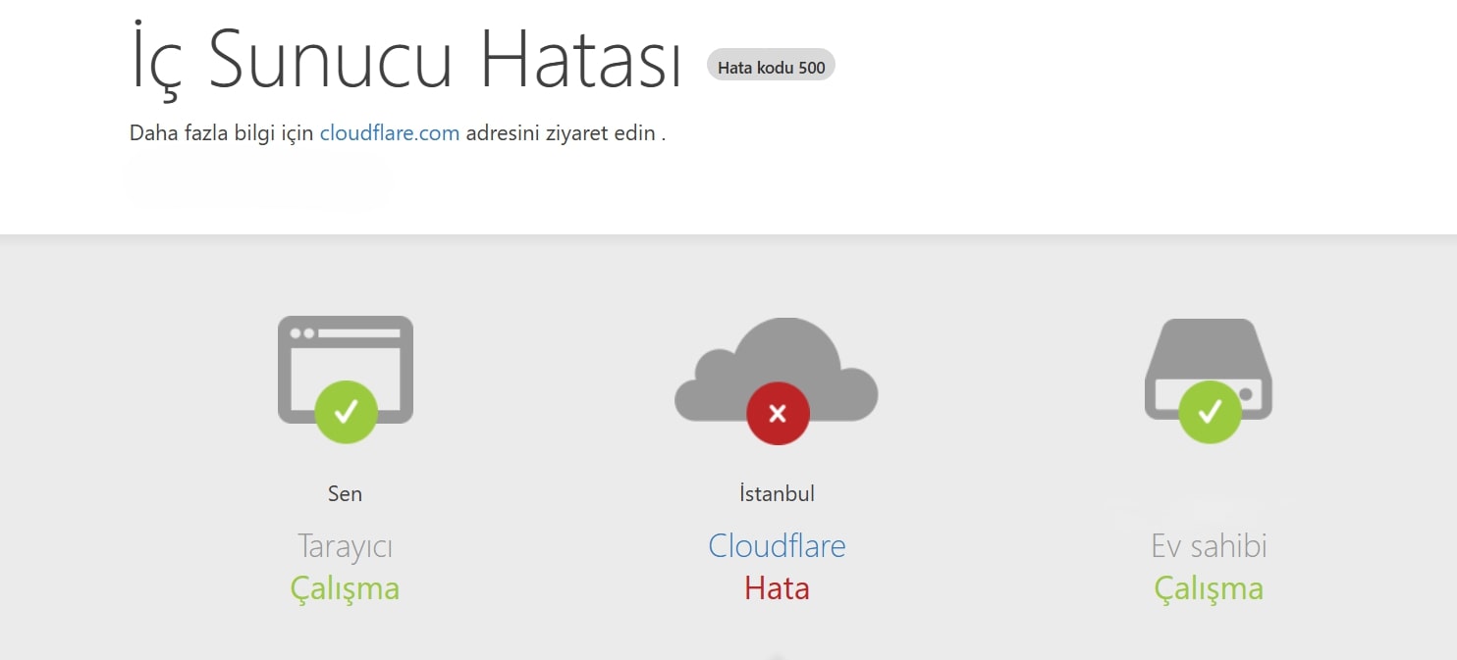Select the Sen label
Image resolution: width=1457 pixels, height=660 pixels.
click(345, 493)
